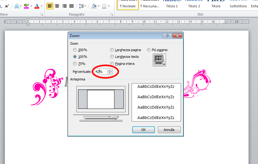Viewport: 258px width, 164px height.
Task: Click the paragraph shading paint bucket icon
Action: point(94,6)
